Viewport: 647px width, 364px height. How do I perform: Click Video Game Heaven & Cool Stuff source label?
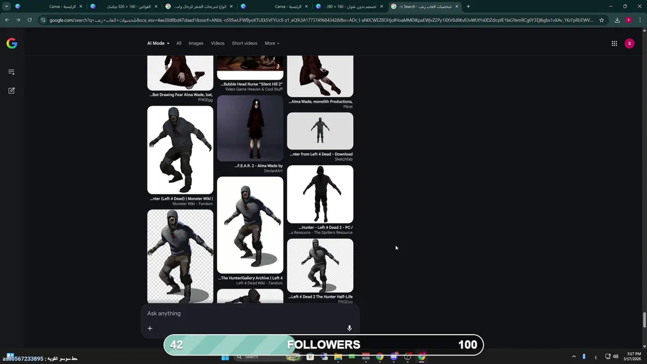254,89
